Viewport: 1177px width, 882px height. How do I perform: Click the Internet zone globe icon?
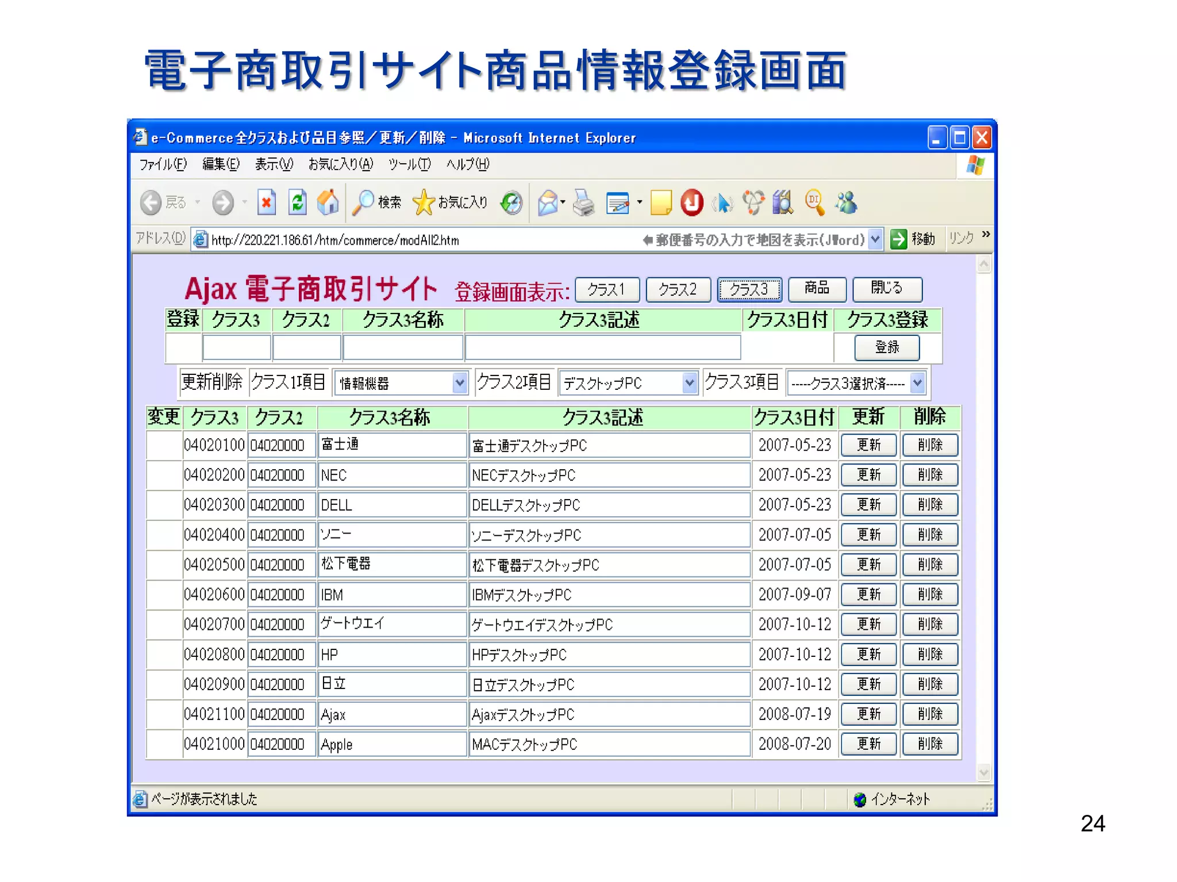click(860, 800)
